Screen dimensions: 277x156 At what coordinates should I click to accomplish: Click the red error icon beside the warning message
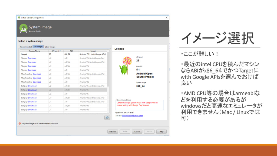19,123
